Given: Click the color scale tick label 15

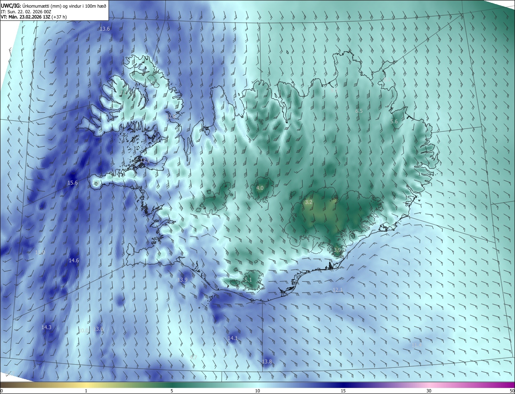Looking at the screenshot, I should [343, 391].
